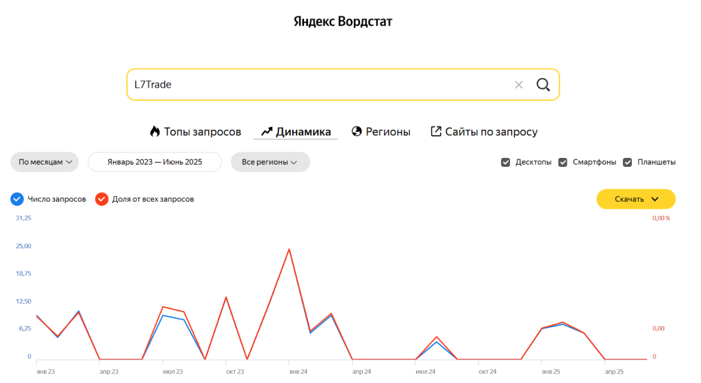701x383 pixels.
Task: Open the Все регионы dropdown
Action: [270, 162]
